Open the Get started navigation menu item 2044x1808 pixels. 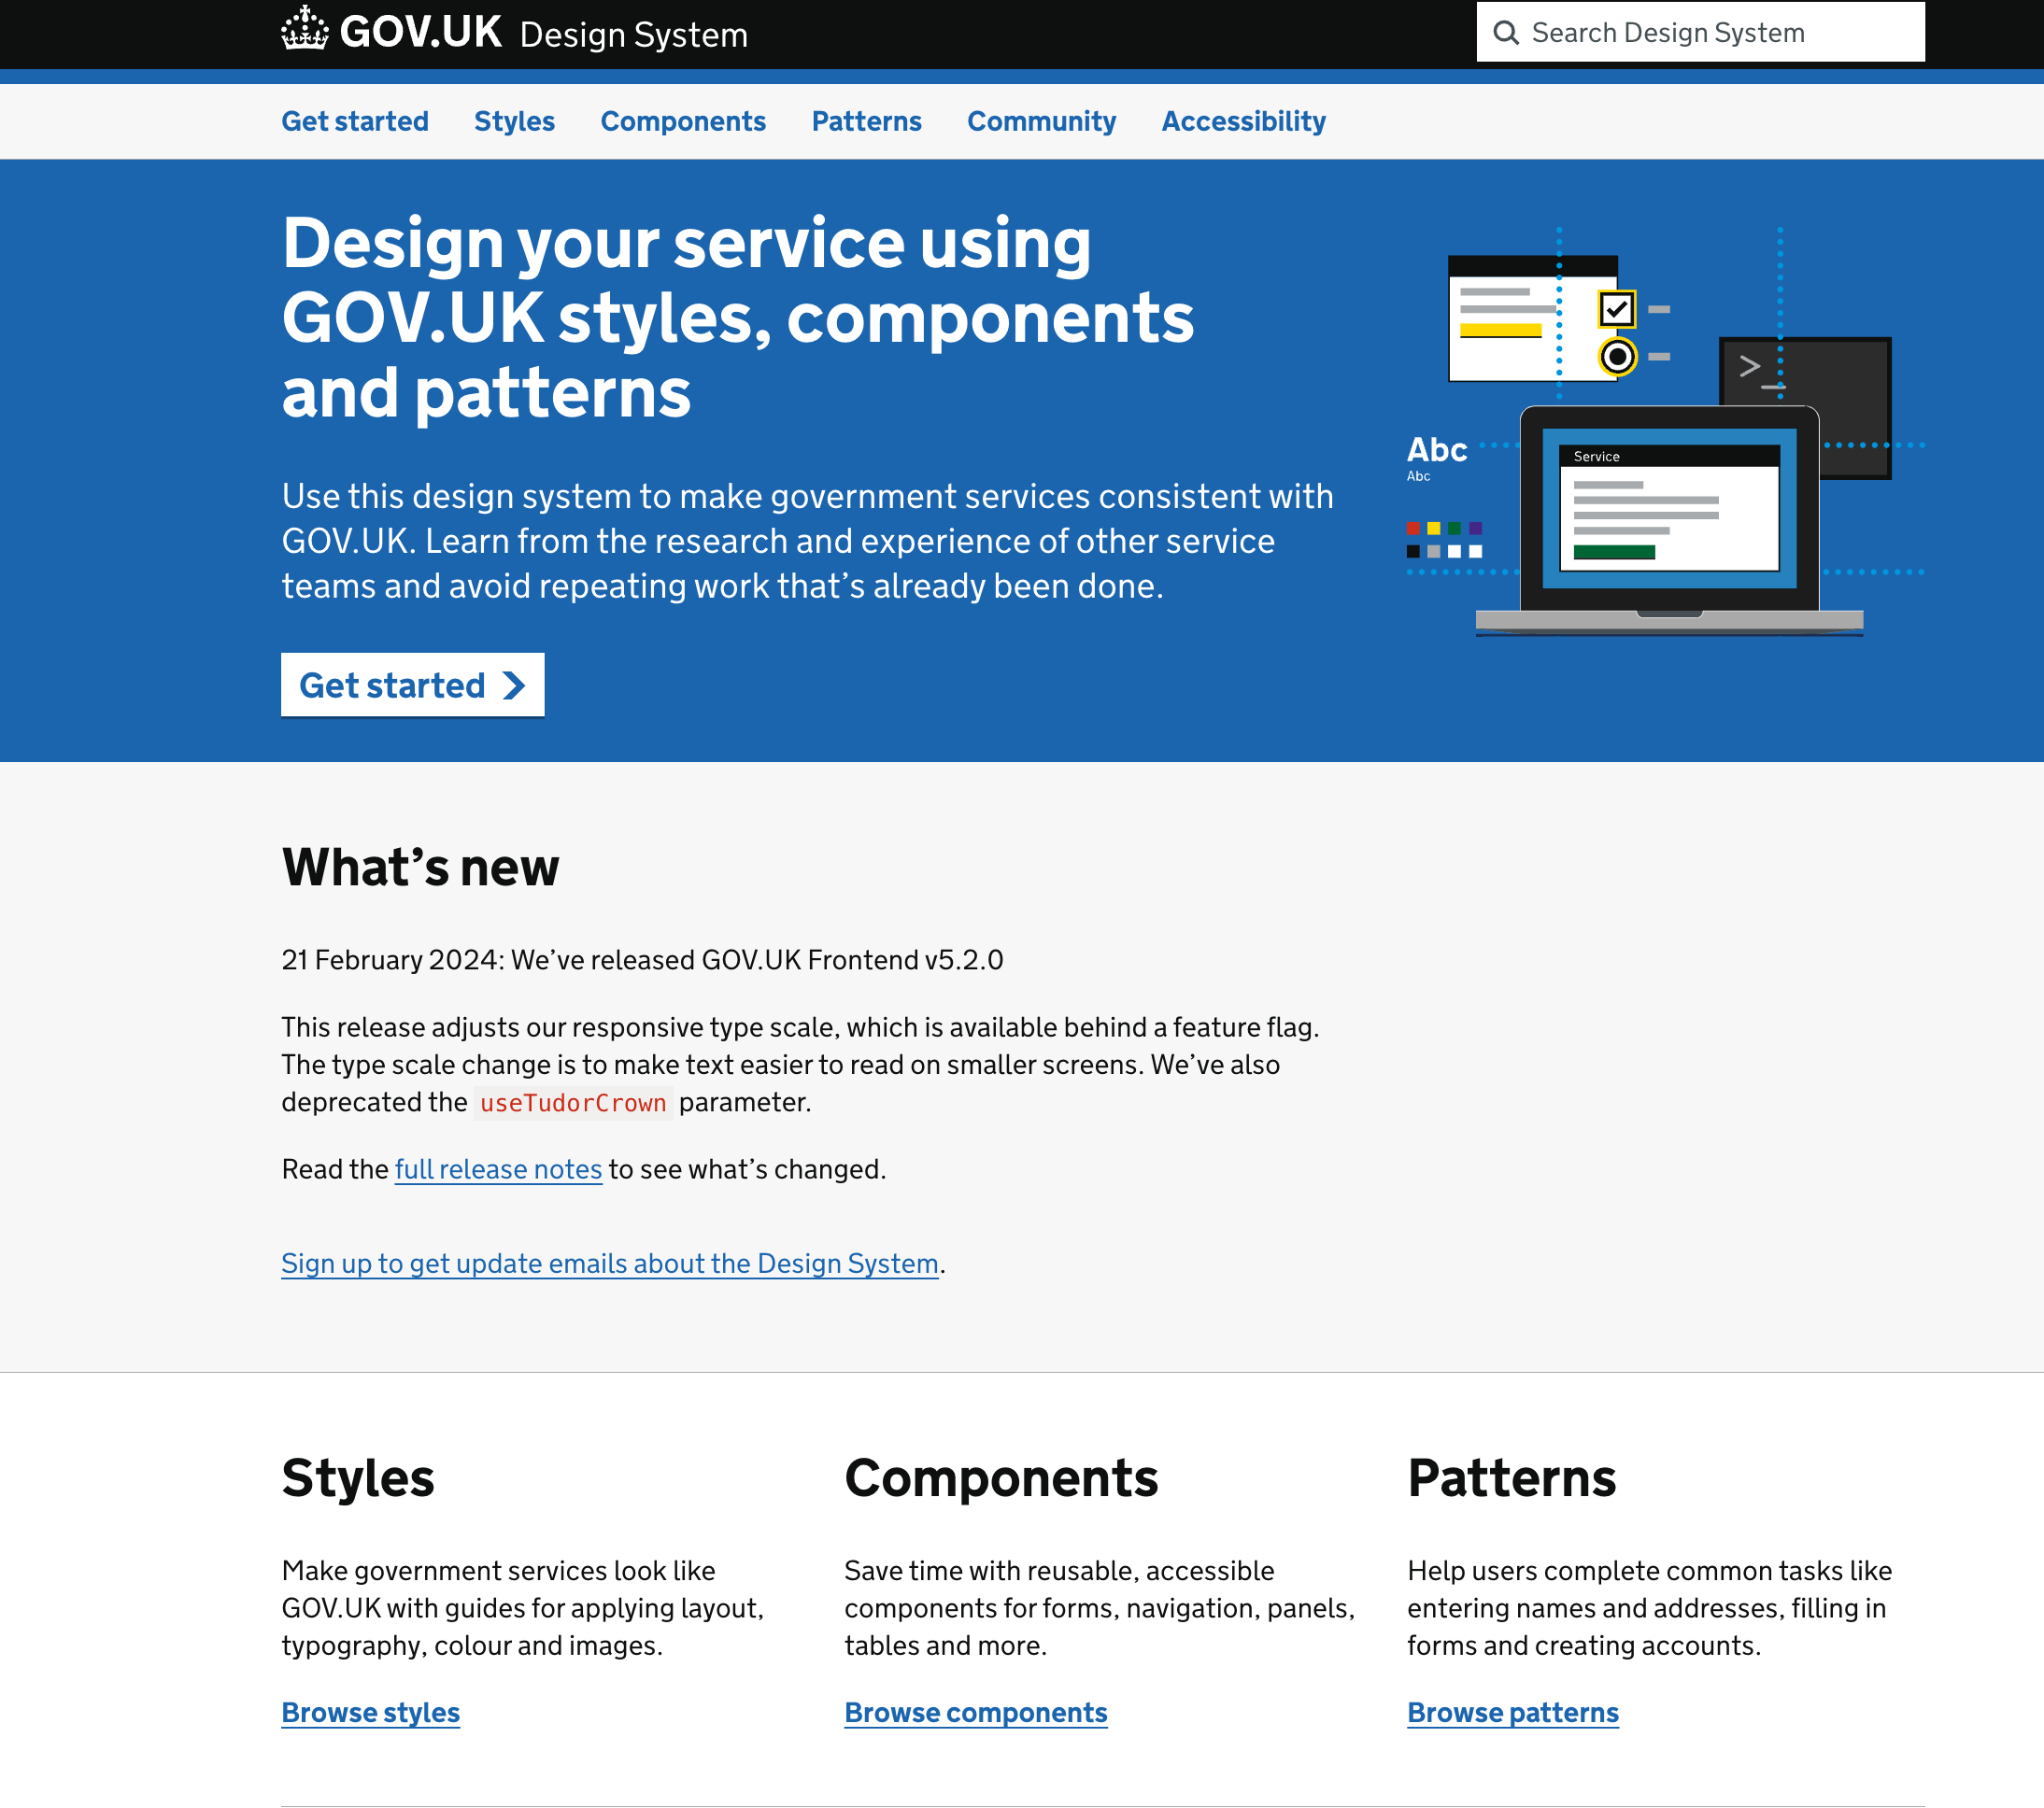(x=354, y=122)
